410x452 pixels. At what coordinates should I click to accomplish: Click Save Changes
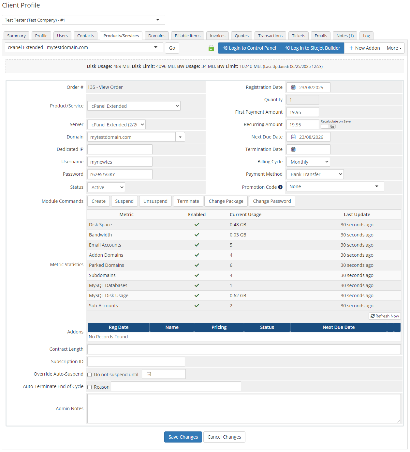183,437
